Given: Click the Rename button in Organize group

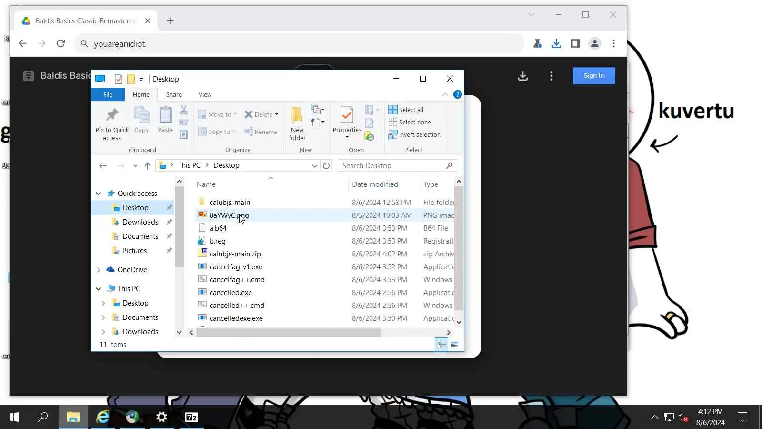Looking at the screenshot, I should [261, 132].
